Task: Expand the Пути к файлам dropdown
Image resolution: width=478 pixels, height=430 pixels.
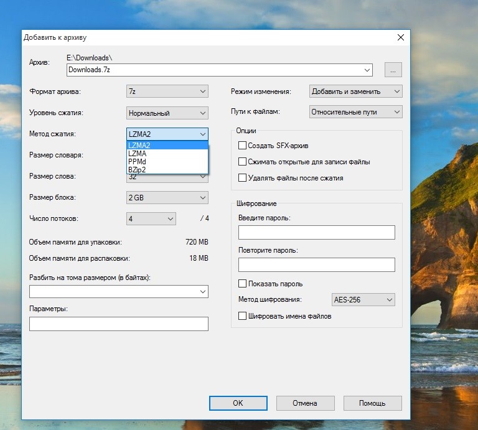Action: [355, 112]
